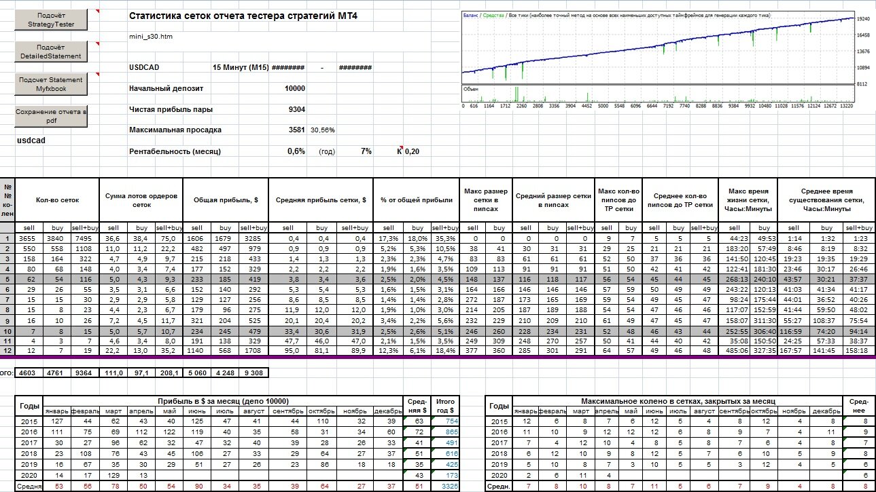Click the Подсчёт DetailedStatement button
Image resolution: width=876 pixels, height=492 pixels.
point(52,52)
